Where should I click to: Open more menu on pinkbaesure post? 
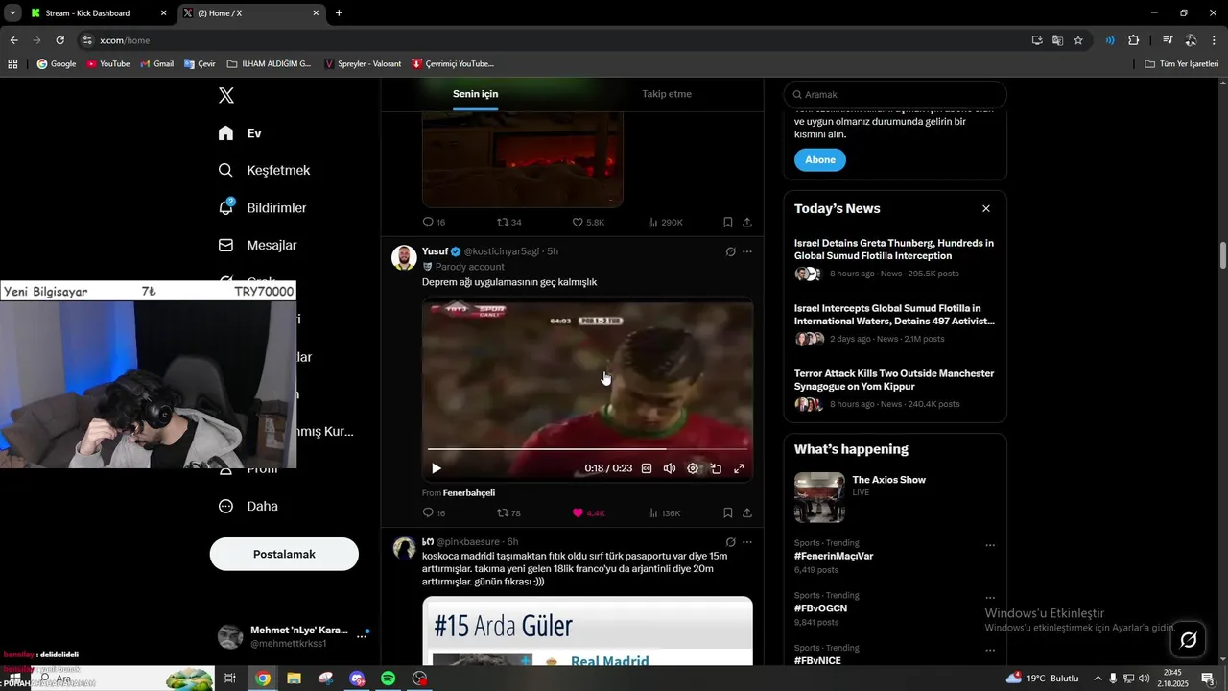coord(747,541)
